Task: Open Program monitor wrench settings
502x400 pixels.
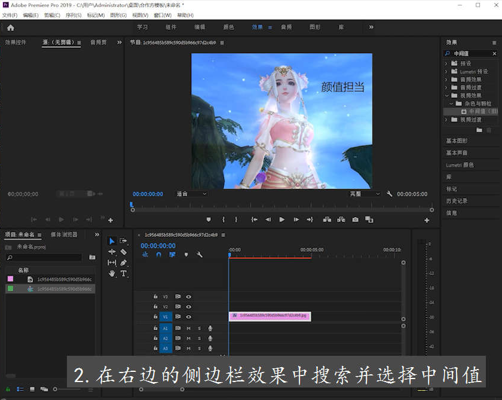Action: pyautogui.click(x=389, y=194)
